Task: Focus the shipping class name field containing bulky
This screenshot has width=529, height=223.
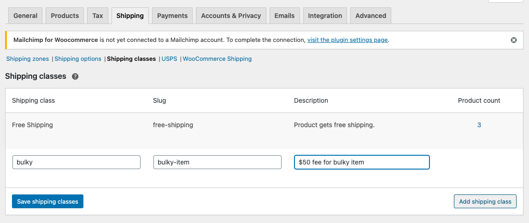Action: [76, 162]
